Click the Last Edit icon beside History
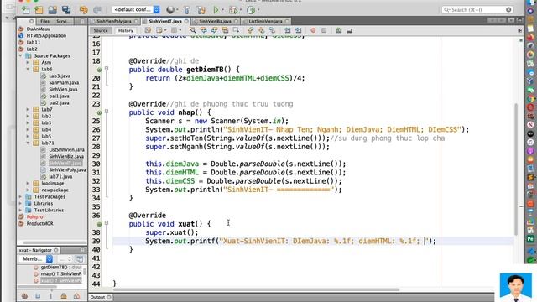This screenshot has width=537, height=302. [x=148, y=30]
